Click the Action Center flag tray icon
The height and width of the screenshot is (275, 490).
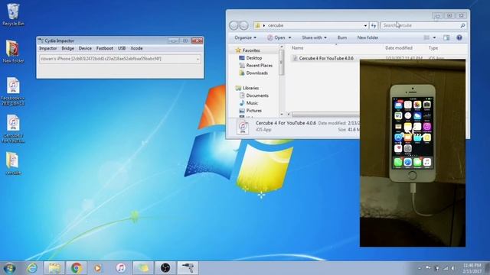click(428, 268)
